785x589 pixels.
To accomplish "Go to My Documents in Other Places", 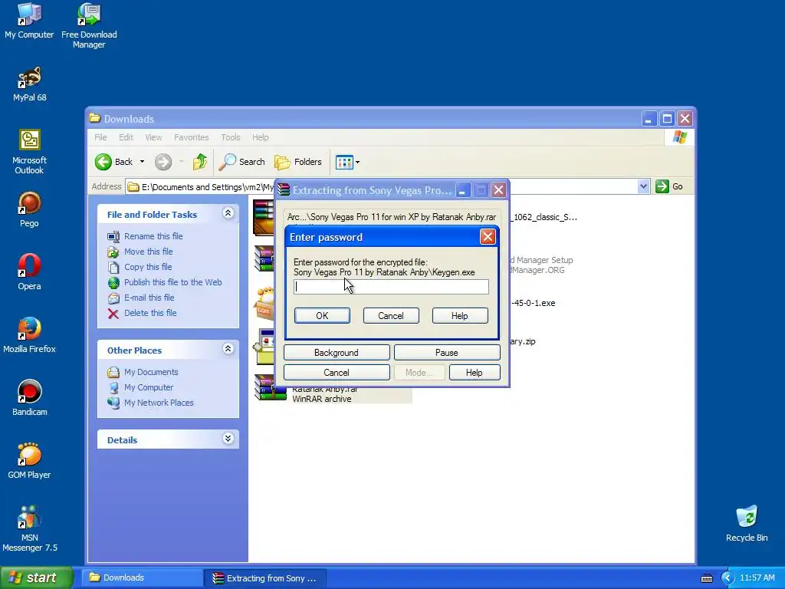I will [x=151, y=372].
